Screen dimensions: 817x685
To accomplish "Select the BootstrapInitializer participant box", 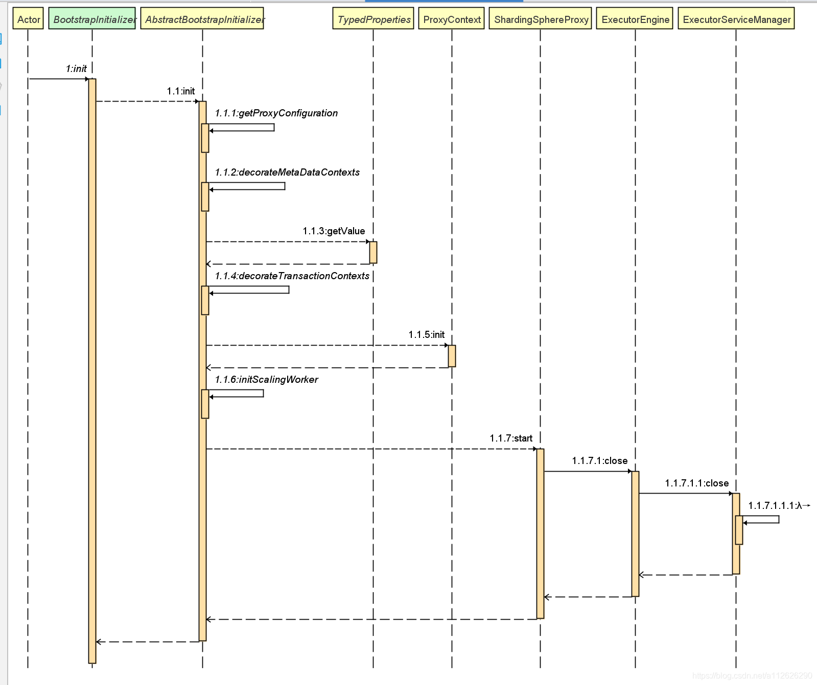I will (92, 18).
